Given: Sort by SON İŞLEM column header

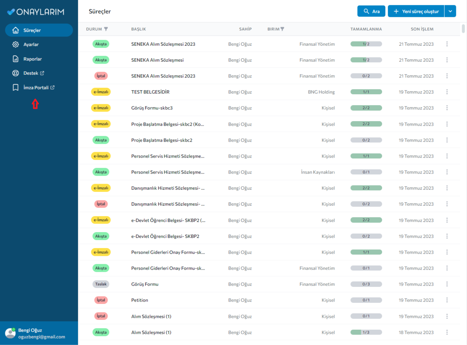Looking at the screenshot, I should (422, 29).
